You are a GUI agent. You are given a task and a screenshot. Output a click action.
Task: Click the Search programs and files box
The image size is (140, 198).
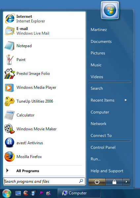(x=44, y=181)
